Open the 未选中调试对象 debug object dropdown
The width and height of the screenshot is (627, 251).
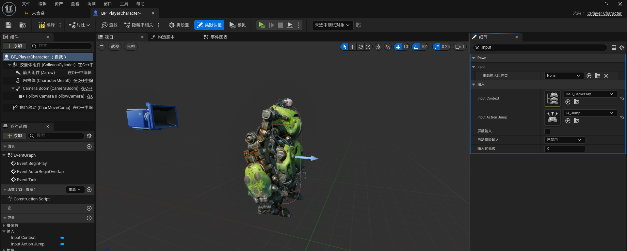click(x=332, y=25)
